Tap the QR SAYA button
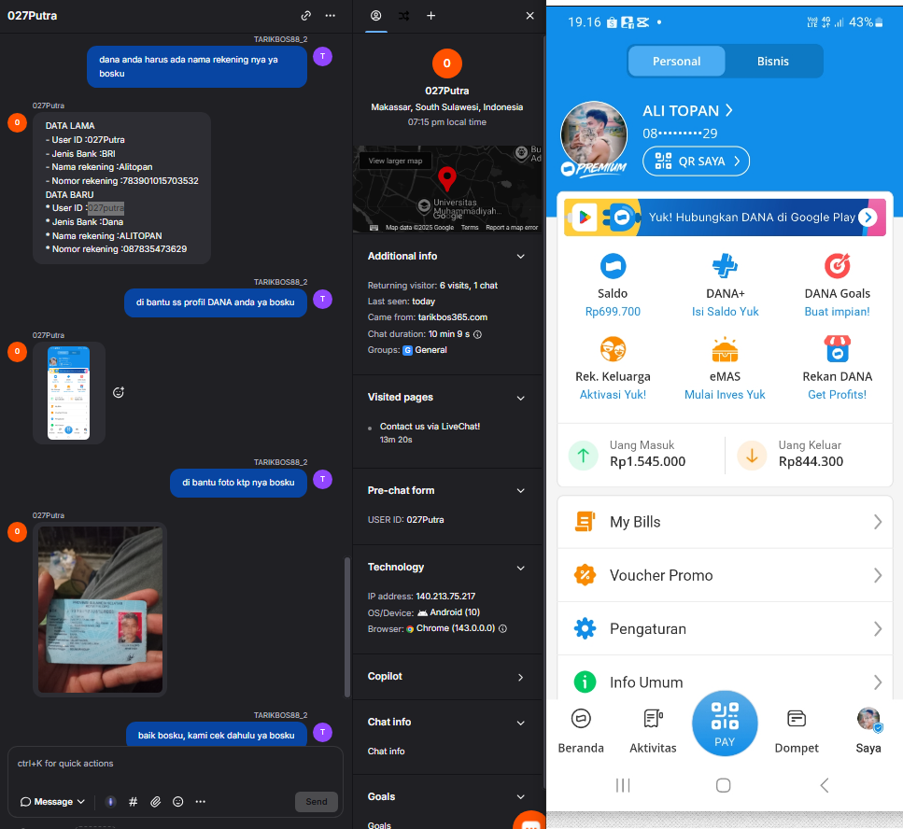 point(696,162)
